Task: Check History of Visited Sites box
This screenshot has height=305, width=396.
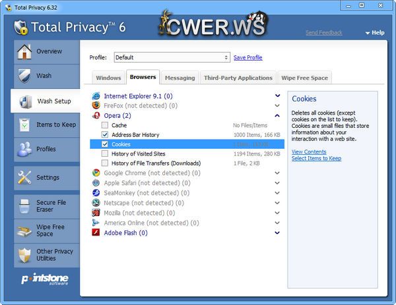Action: click(104, 153)
